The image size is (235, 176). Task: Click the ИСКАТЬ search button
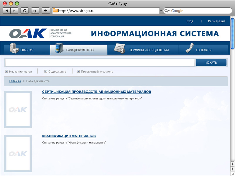click(211, 62)
